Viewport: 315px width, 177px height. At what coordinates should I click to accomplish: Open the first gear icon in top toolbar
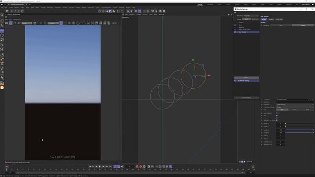click(160, 11)
